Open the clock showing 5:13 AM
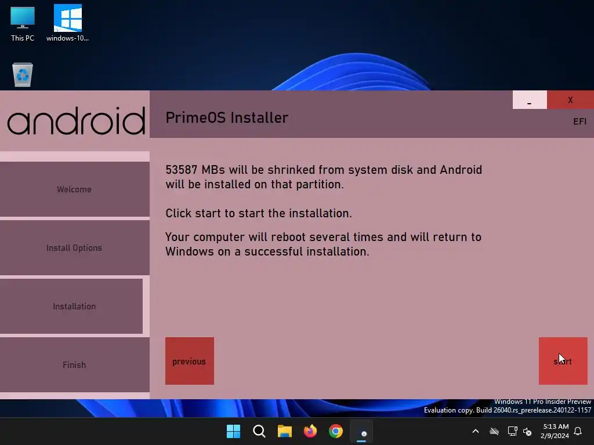The height and width of the screenshot is (445, 594). pos(555,431)
